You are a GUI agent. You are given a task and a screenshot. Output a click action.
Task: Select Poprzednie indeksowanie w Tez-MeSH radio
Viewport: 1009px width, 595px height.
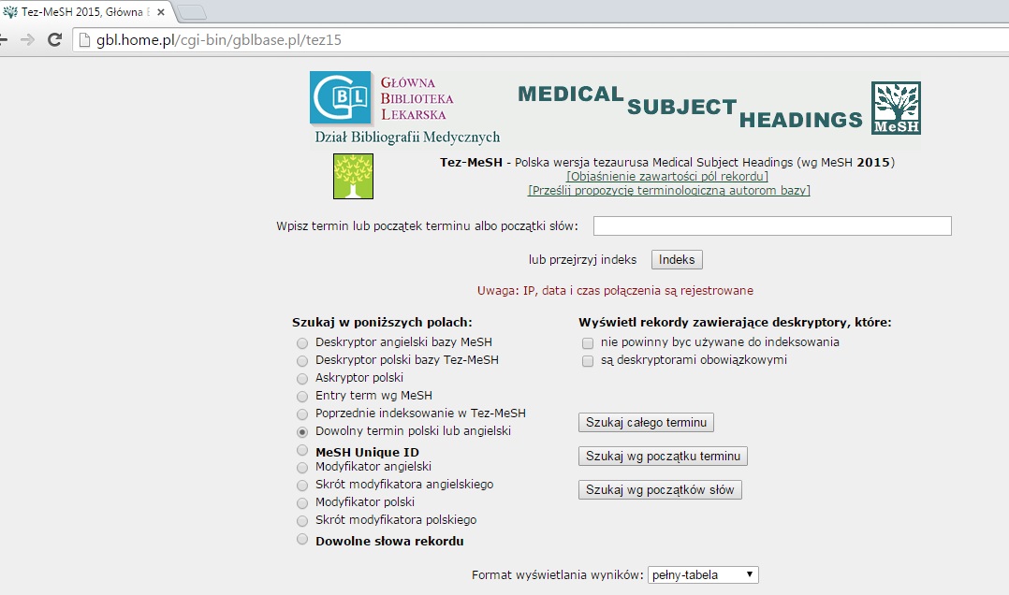coord(302,414)
